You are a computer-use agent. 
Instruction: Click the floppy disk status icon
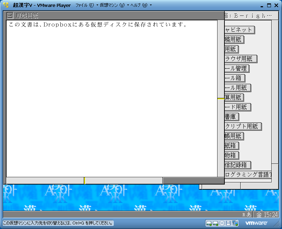tap(228, 223)
